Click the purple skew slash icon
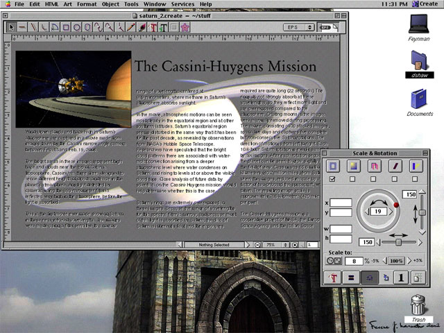 [x=395, y=166]
